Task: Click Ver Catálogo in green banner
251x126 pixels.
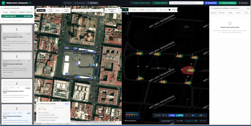Action: (x=28, y=16)
